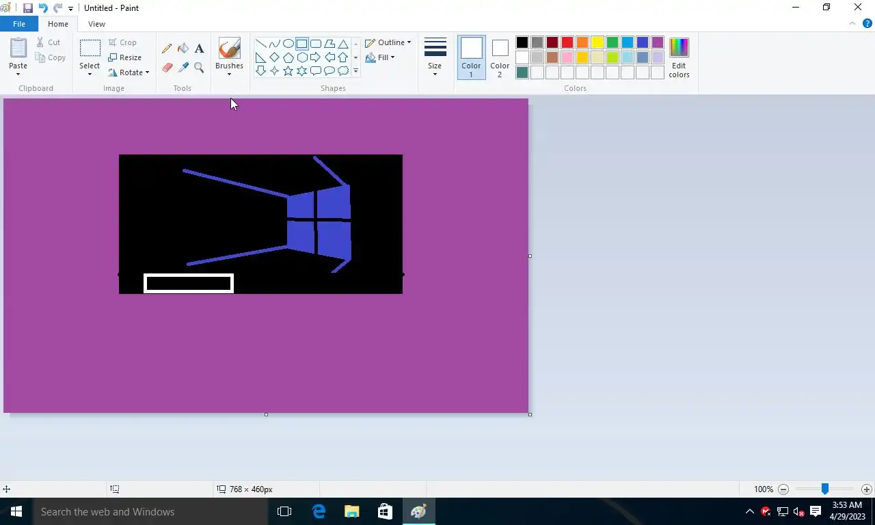Select the Pencil tool

pos(167,49)
